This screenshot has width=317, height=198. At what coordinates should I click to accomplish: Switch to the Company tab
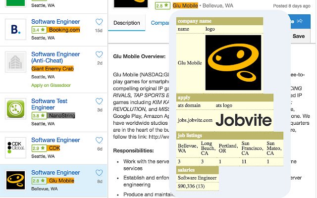pyautogui.click(x=160, y=23)
